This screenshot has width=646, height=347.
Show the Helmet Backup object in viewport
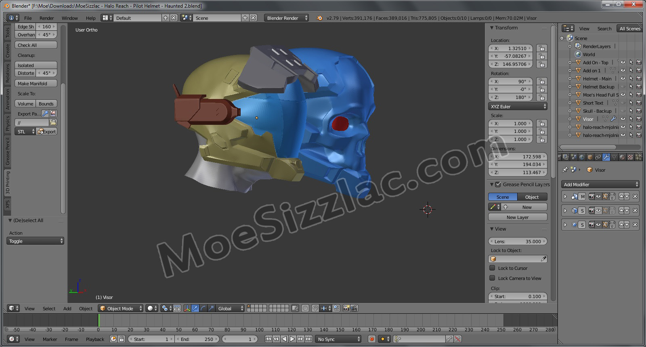click(623, 87)
